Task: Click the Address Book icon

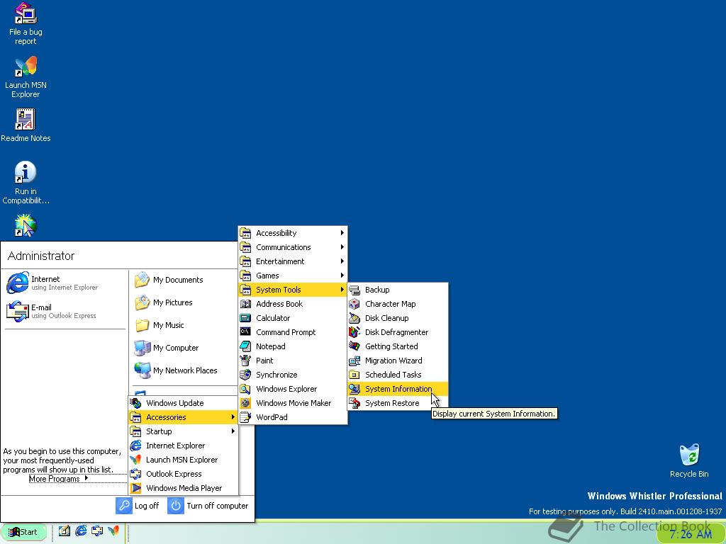Action: tap(245, 304)
